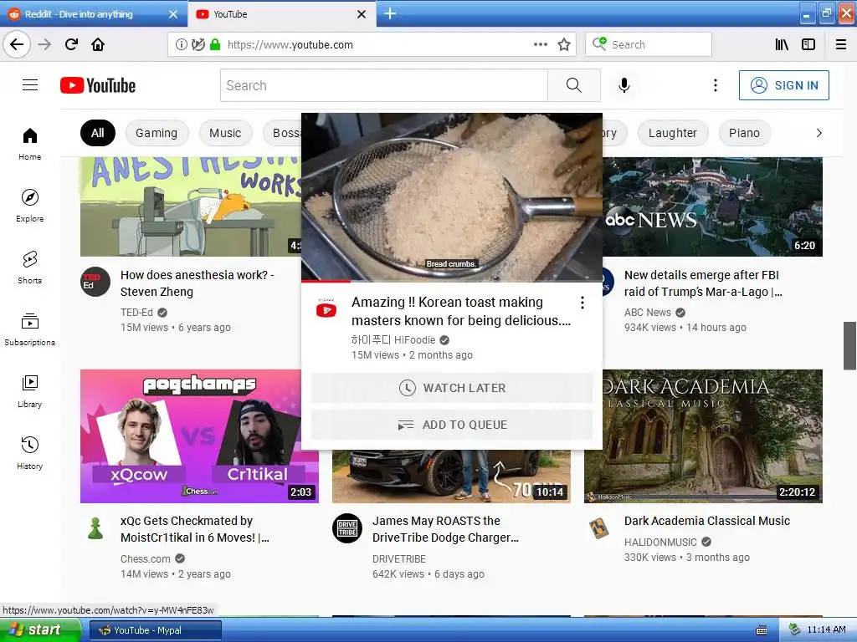
Task: Bookmark this page with star
Action: 564,45
